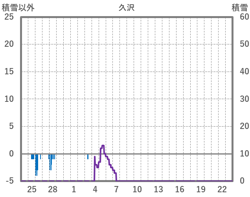This screenshot has height=197, width=250.
Task: Click value 20 on the left axis
Action: [9, 44]
